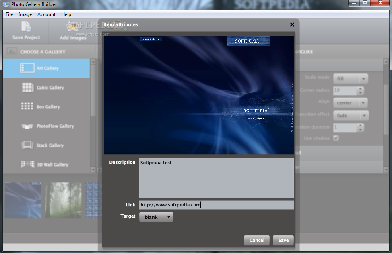The image size is (392, 253).
Task: Open the Image menu
Action: [25, 14]
